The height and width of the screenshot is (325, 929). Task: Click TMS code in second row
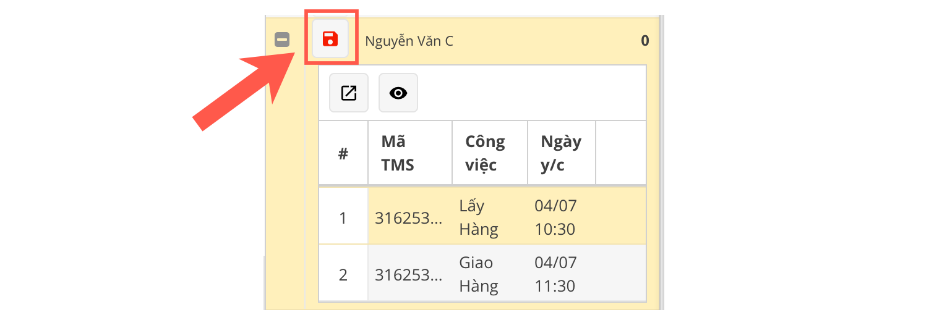tap(409, 274)
